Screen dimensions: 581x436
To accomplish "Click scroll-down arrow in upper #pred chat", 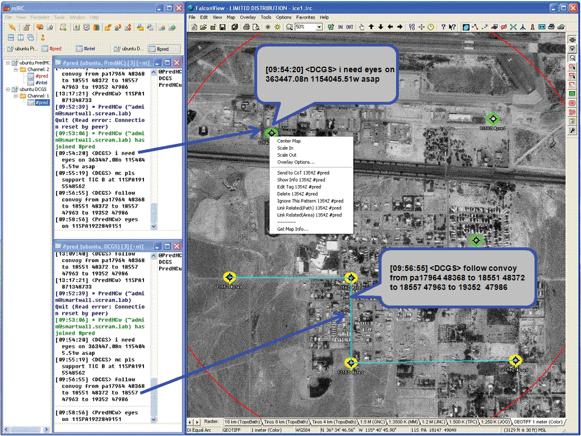I will (x=154, y=227).
